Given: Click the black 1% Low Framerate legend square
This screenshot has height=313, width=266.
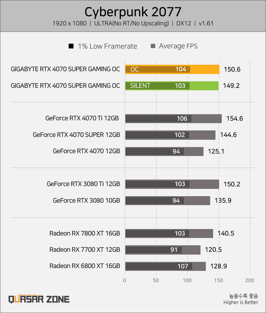Looking at the screenshot, I should [71, 46].
